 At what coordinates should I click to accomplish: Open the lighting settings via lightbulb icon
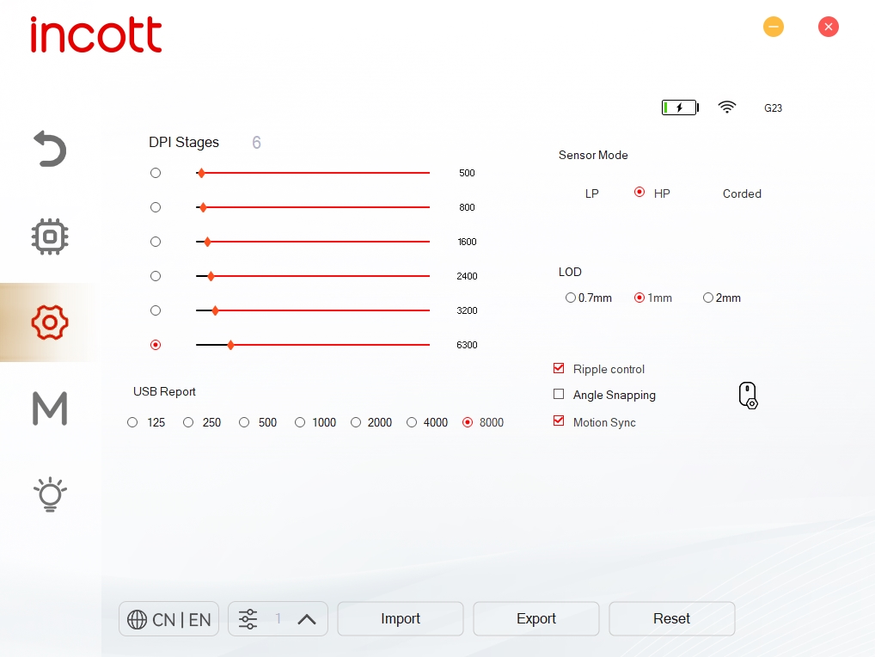49,494
